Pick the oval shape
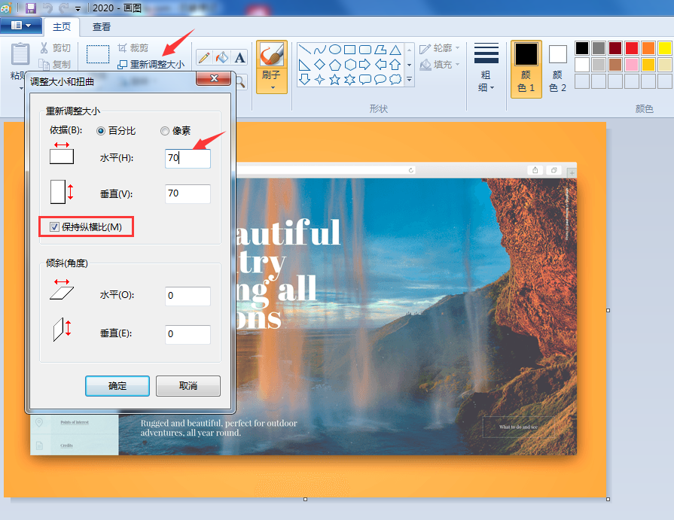Image resolution: width=674 pixels, height=520 pixels. (335, 50)
